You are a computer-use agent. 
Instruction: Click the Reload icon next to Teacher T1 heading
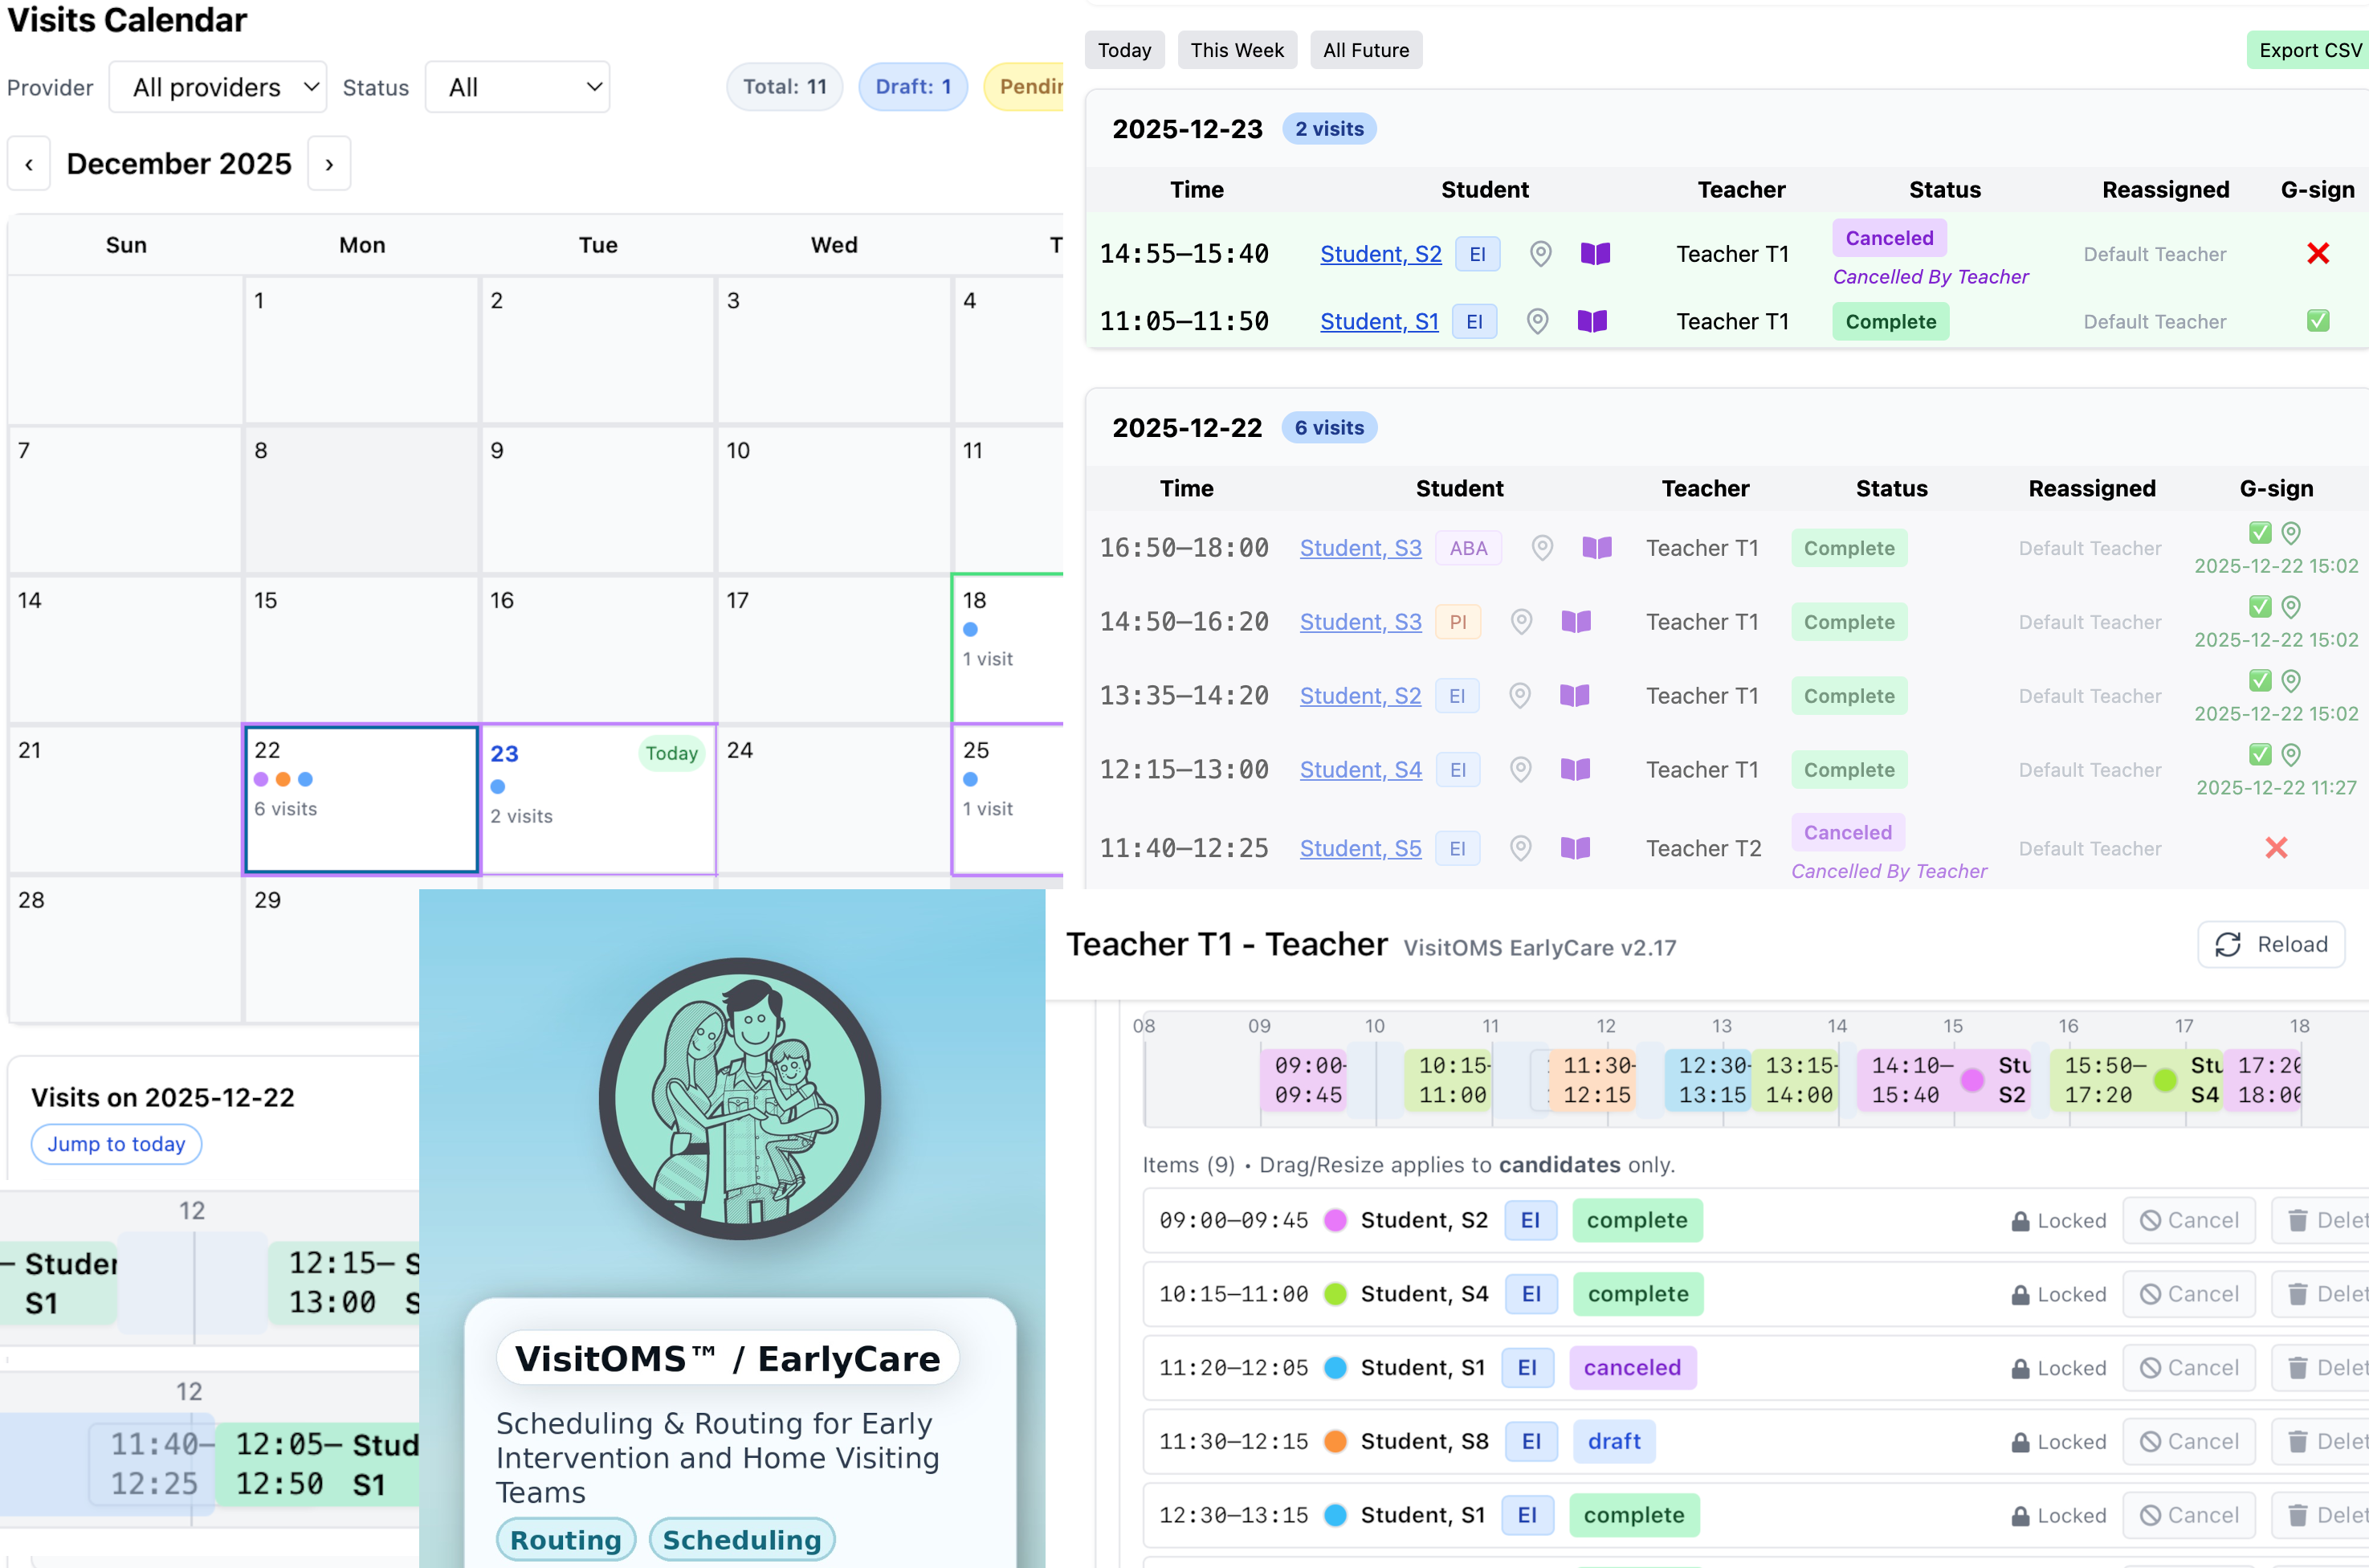click(2228, 944)
